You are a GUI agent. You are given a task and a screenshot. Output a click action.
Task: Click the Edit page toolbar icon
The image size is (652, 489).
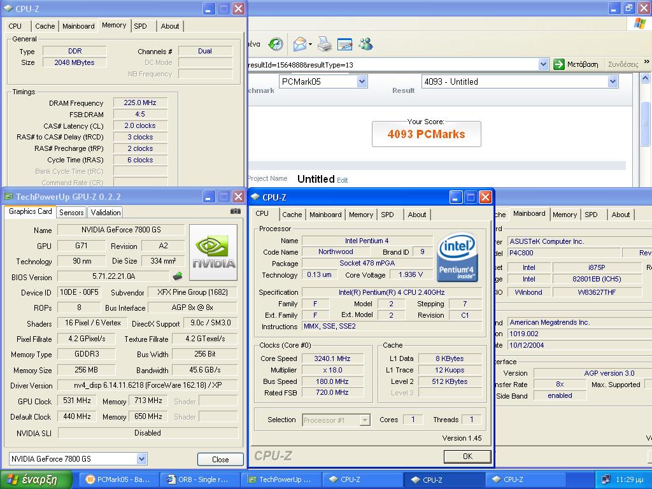[344, 44]
